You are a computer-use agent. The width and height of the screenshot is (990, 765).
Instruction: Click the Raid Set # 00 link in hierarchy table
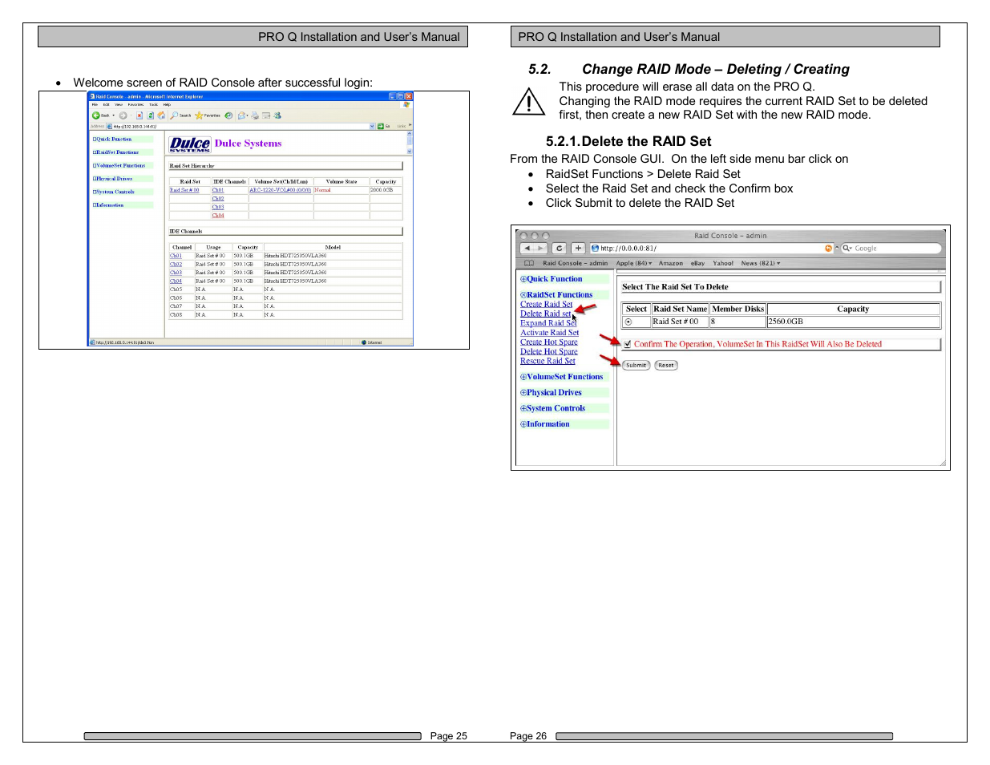click(184, 190)
